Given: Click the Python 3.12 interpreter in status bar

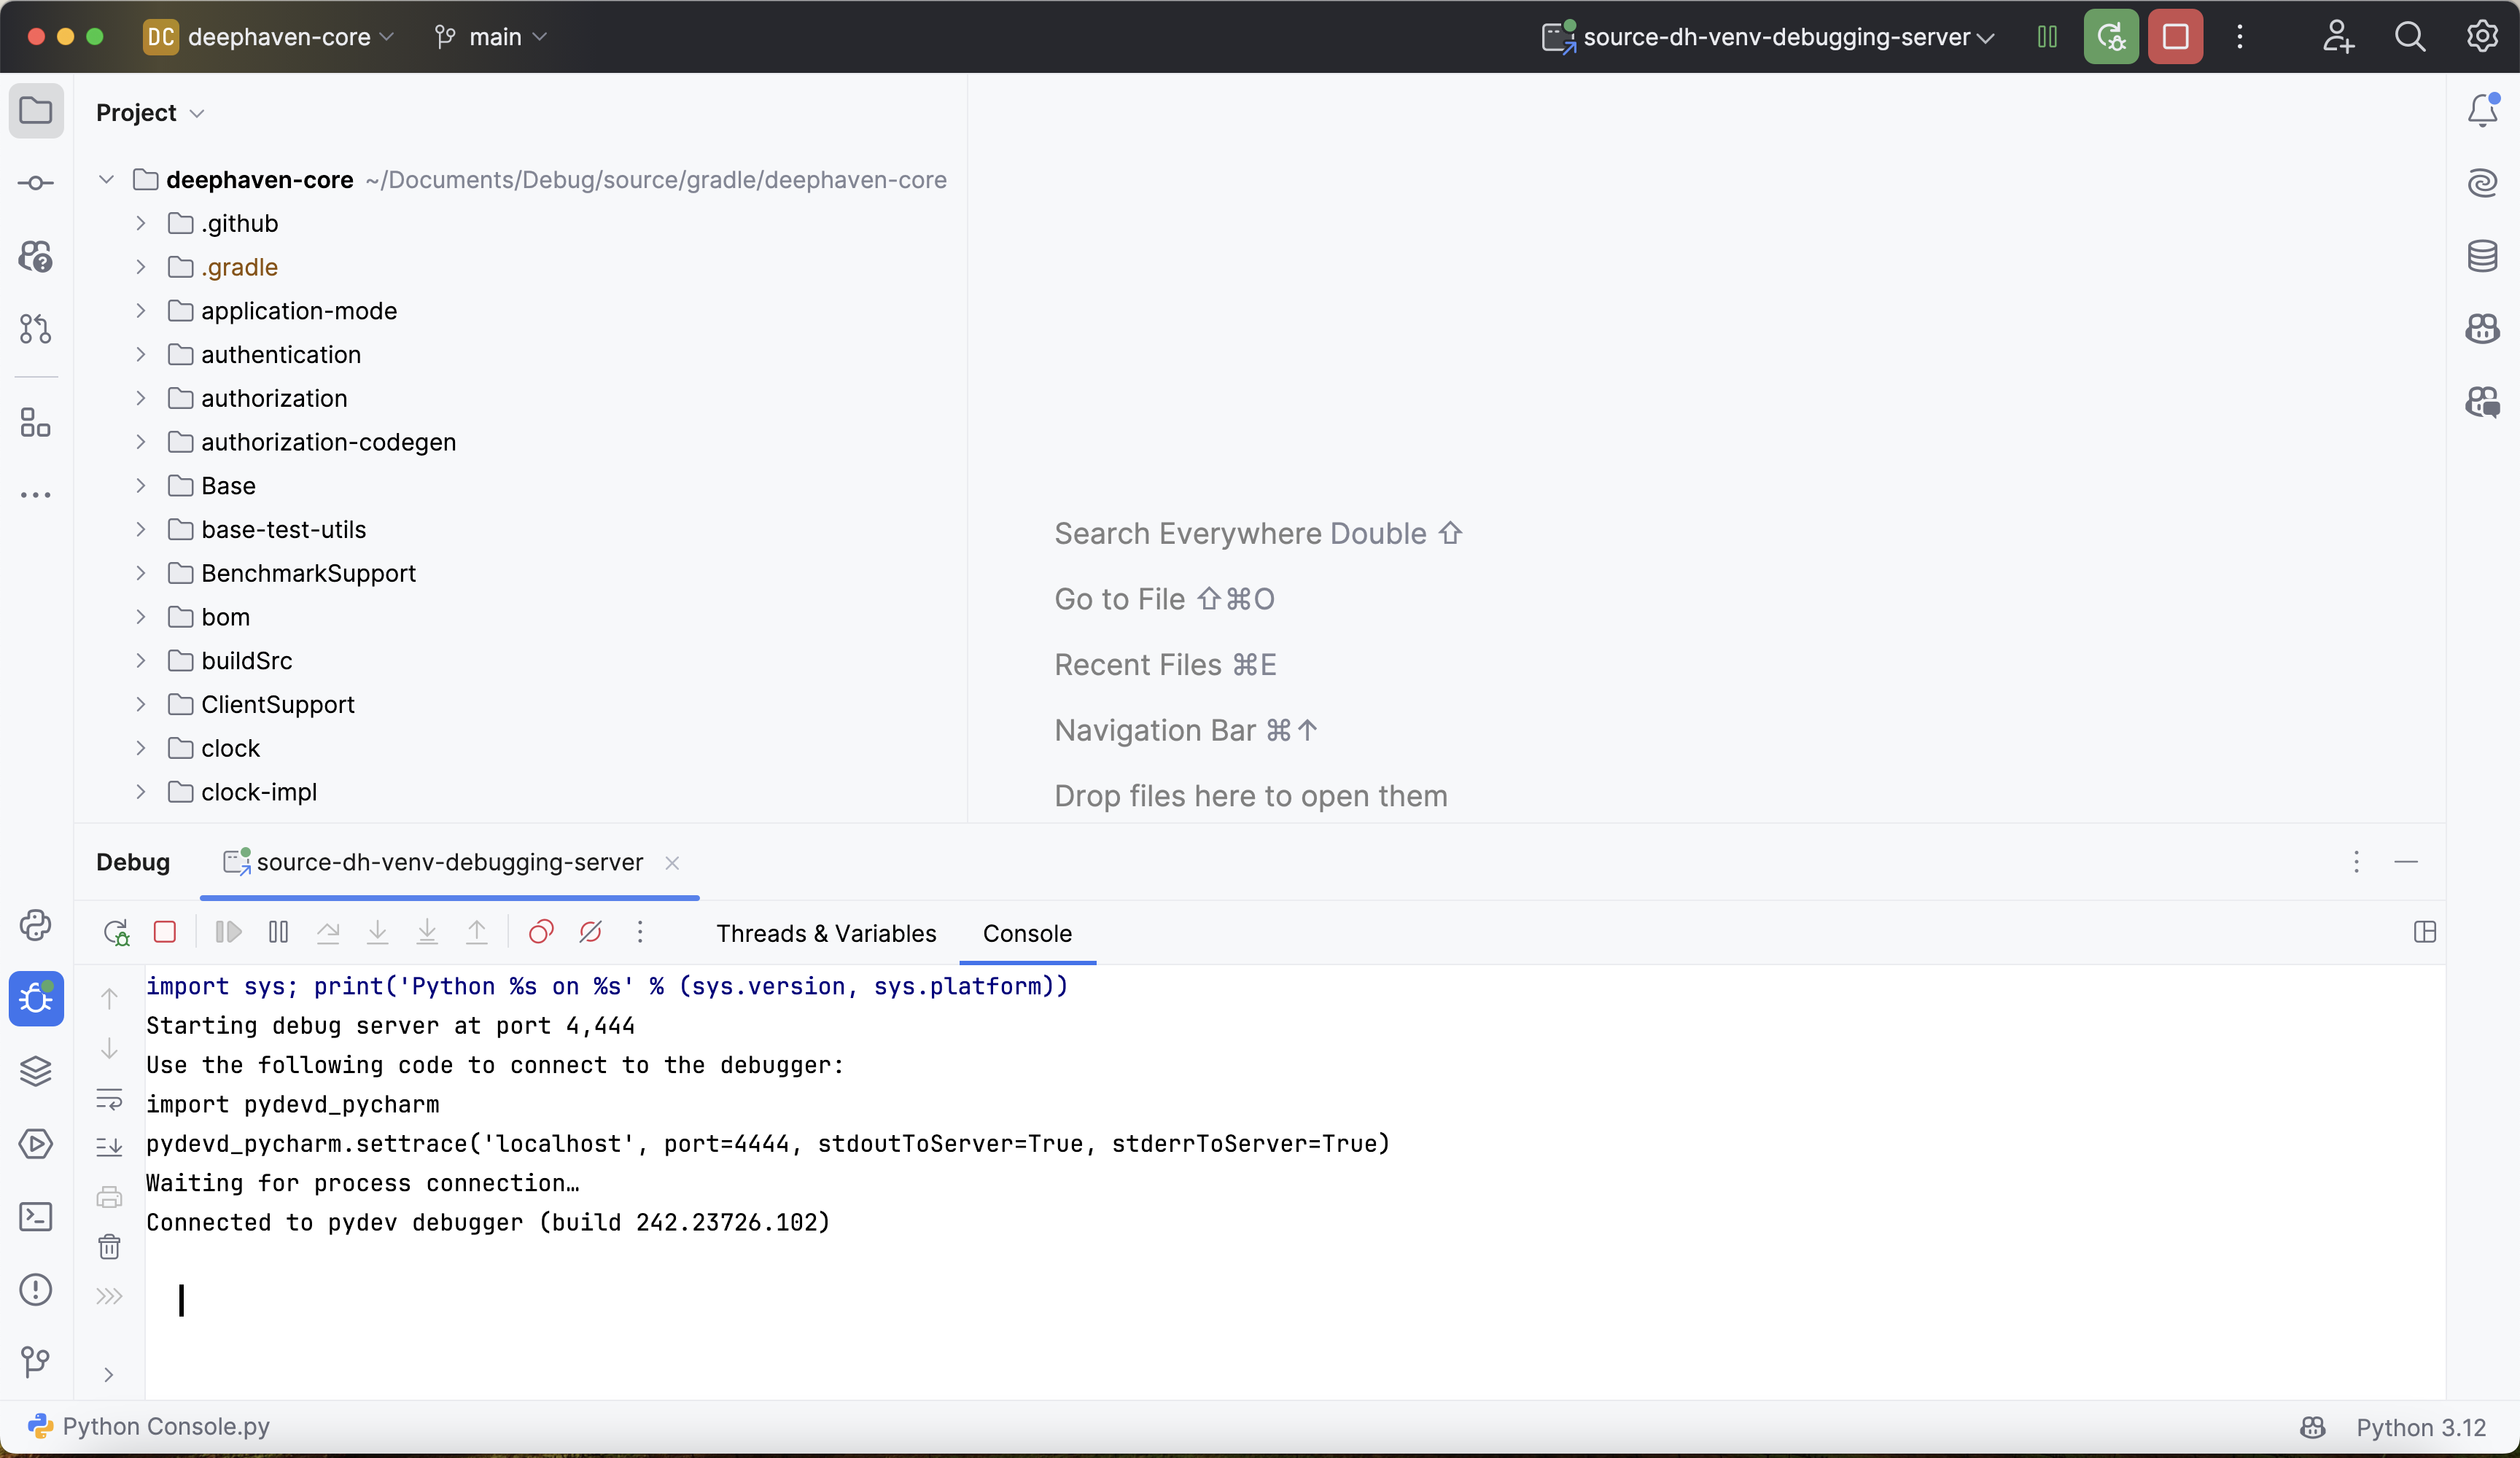Looking at the screenshot, I should coord(2420,1427).
